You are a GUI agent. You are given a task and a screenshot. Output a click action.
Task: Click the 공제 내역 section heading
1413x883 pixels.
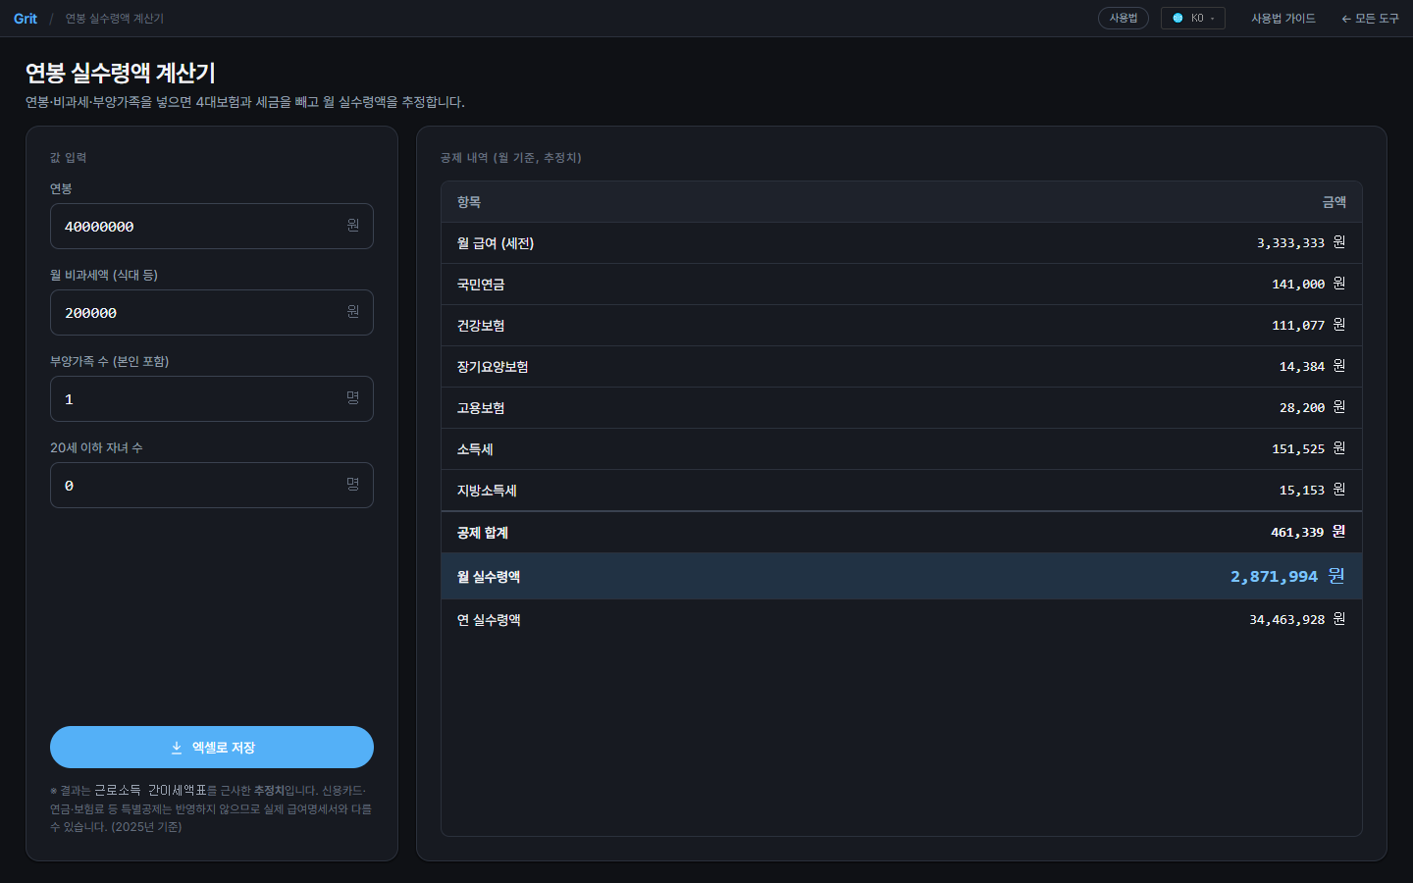tap(511, 158)
